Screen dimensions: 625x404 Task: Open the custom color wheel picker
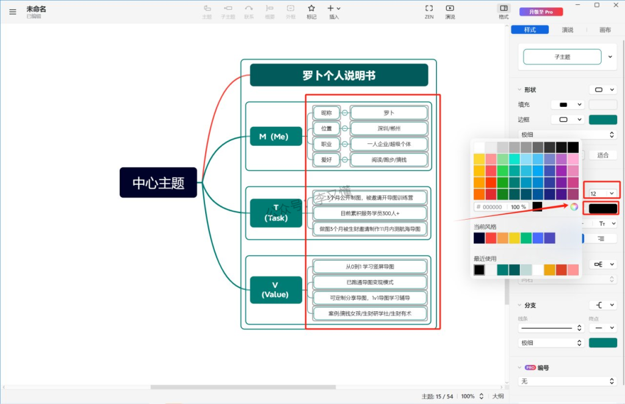pyautogui.click(x=574, y=207)
